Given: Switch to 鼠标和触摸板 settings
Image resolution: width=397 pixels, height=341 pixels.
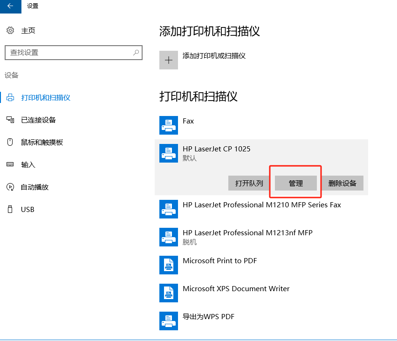Looking at the screenshot, I should (x=42, y=142).
